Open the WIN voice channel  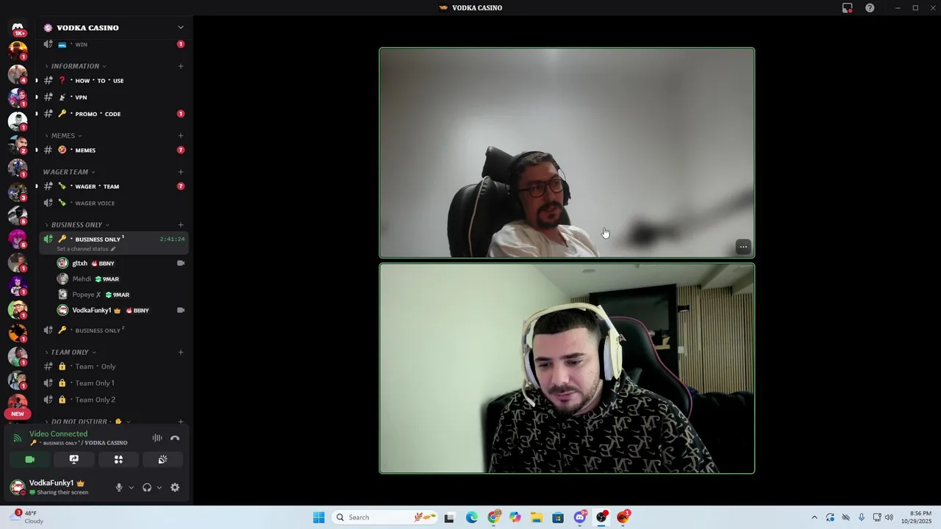click(114, 44)
